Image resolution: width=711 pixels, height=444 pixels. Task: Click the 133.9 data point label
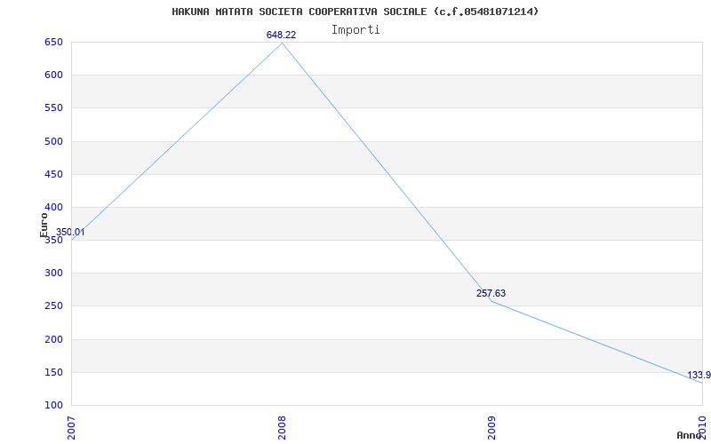699,375
